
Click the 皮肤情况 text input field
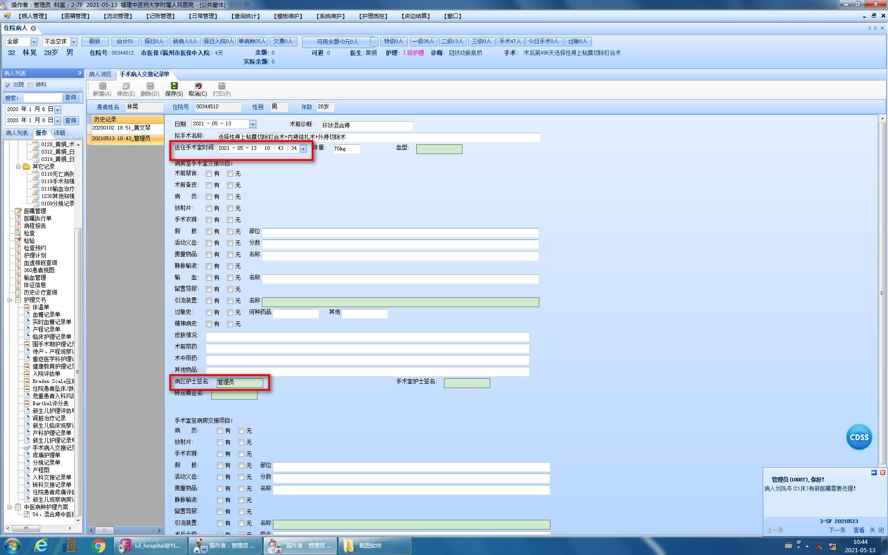[x=367, y=337]
